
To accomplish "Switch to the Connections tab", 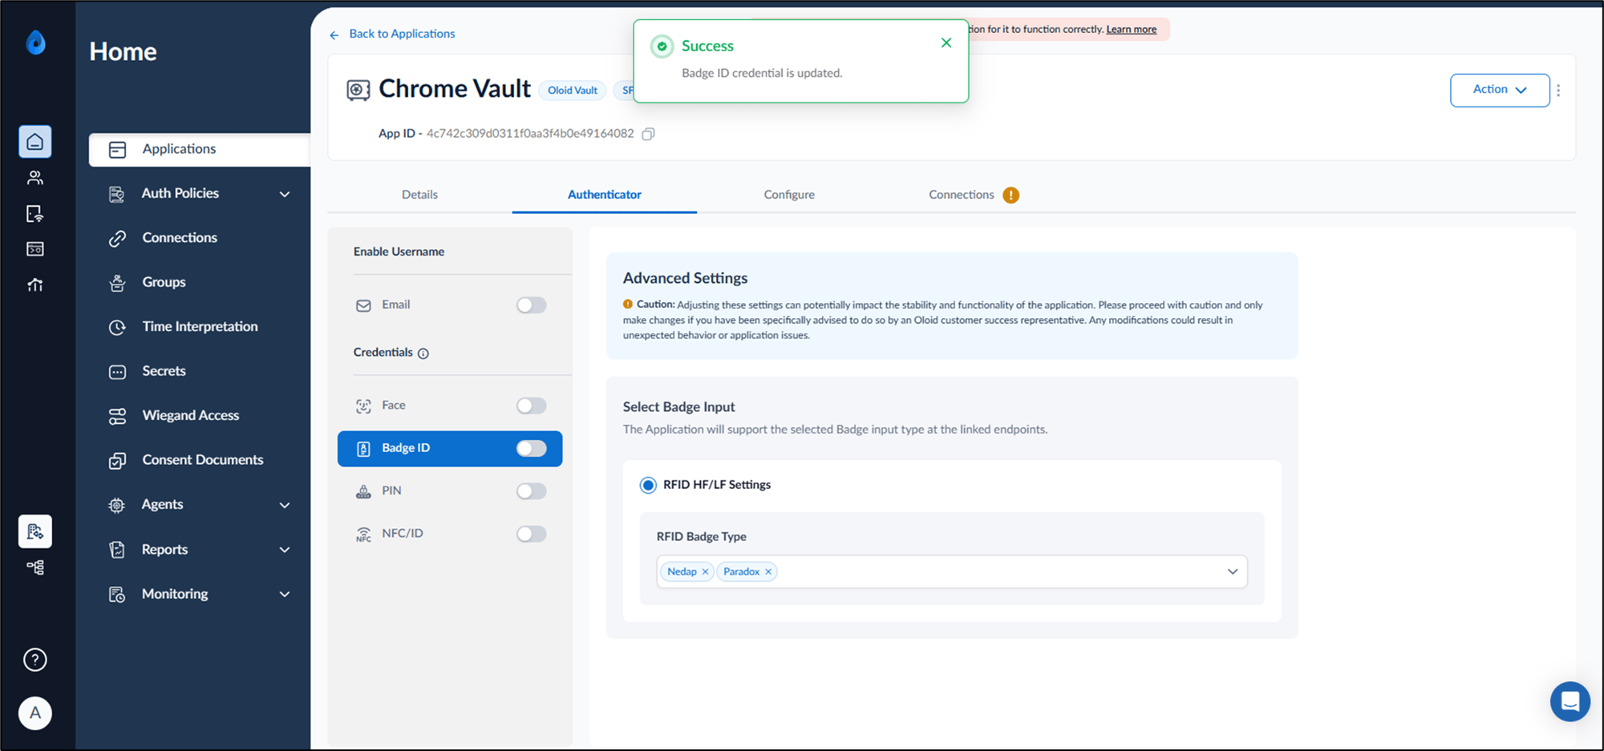I will coord(961,195).
